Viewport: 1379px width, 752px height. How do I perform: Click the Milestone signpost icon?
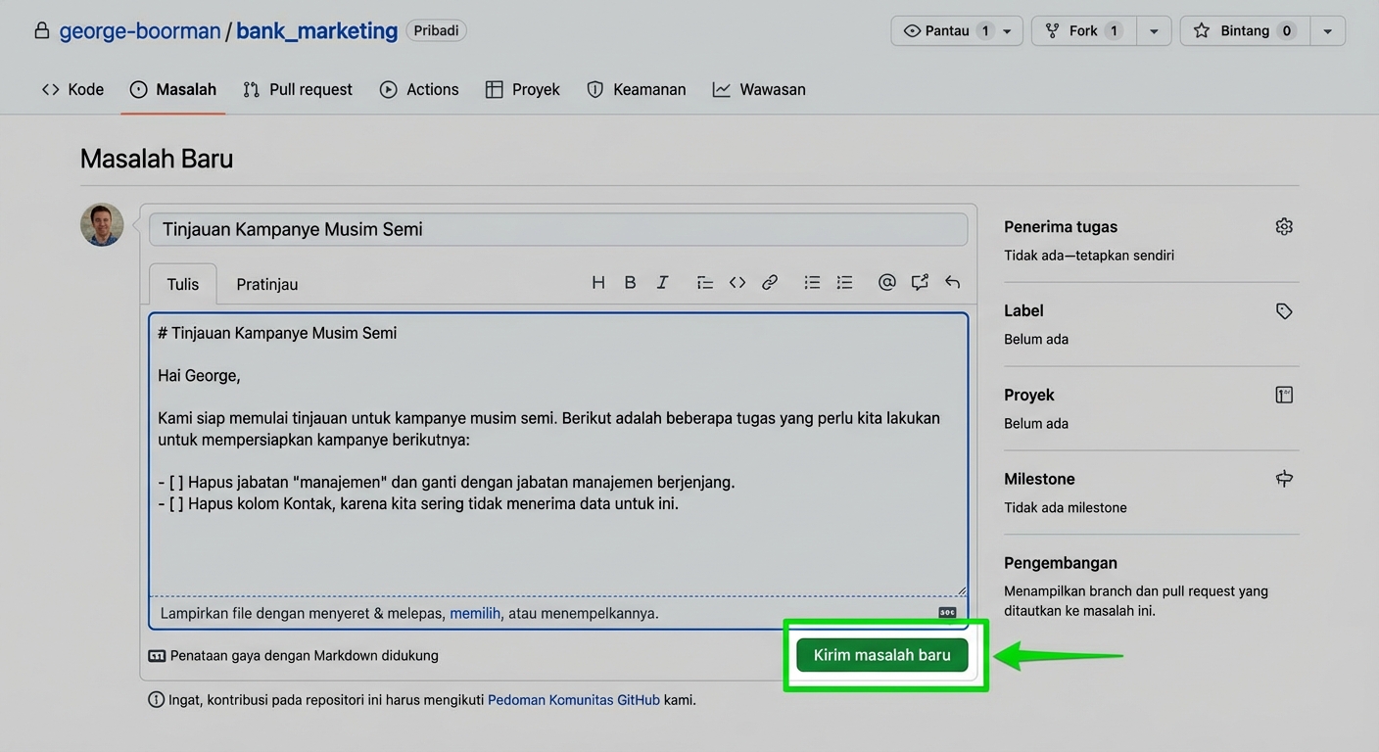[1284, 479]
